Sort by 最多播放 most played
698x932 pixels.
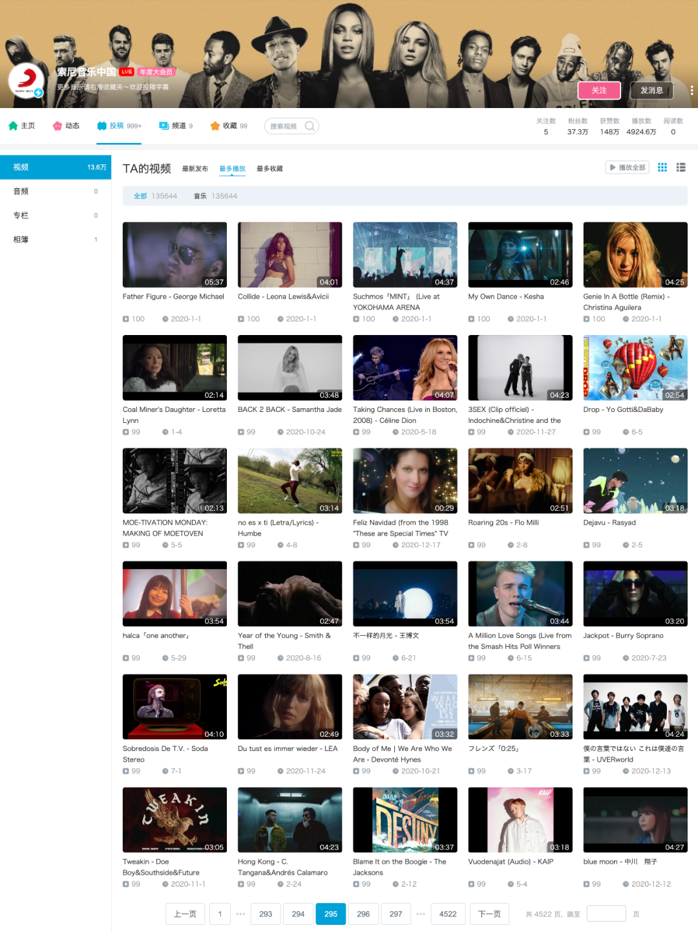(x=232, y=169)
